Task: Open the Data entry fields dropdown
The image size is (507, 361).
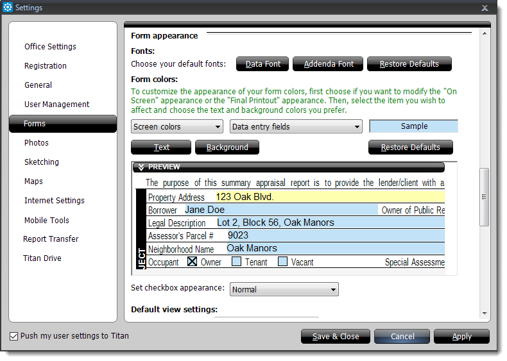Action: 296,127
